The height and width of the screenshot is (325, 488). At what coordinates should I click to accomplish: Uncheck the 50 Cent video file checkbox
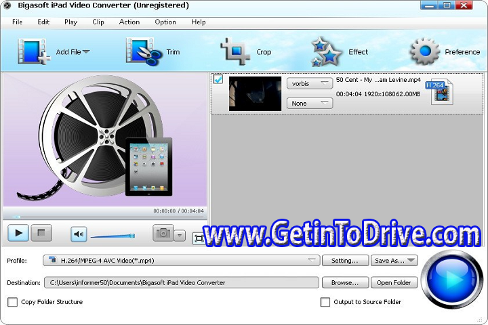pos(218,80)
